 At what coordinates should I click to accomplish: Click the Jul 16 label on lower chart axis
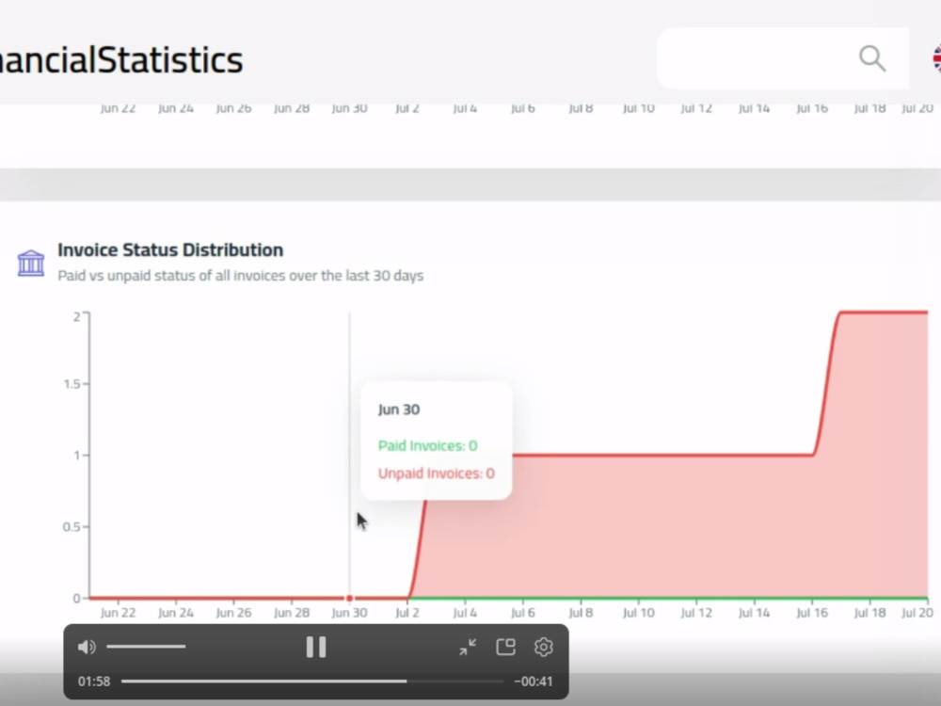(x=812, y=613)
